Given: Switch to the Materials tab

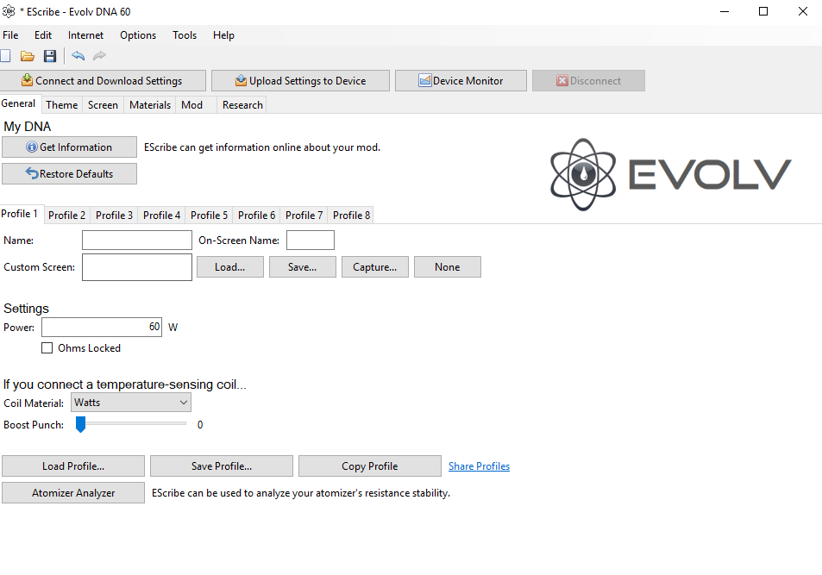Looking at the screenshot, I should [150, 105].
